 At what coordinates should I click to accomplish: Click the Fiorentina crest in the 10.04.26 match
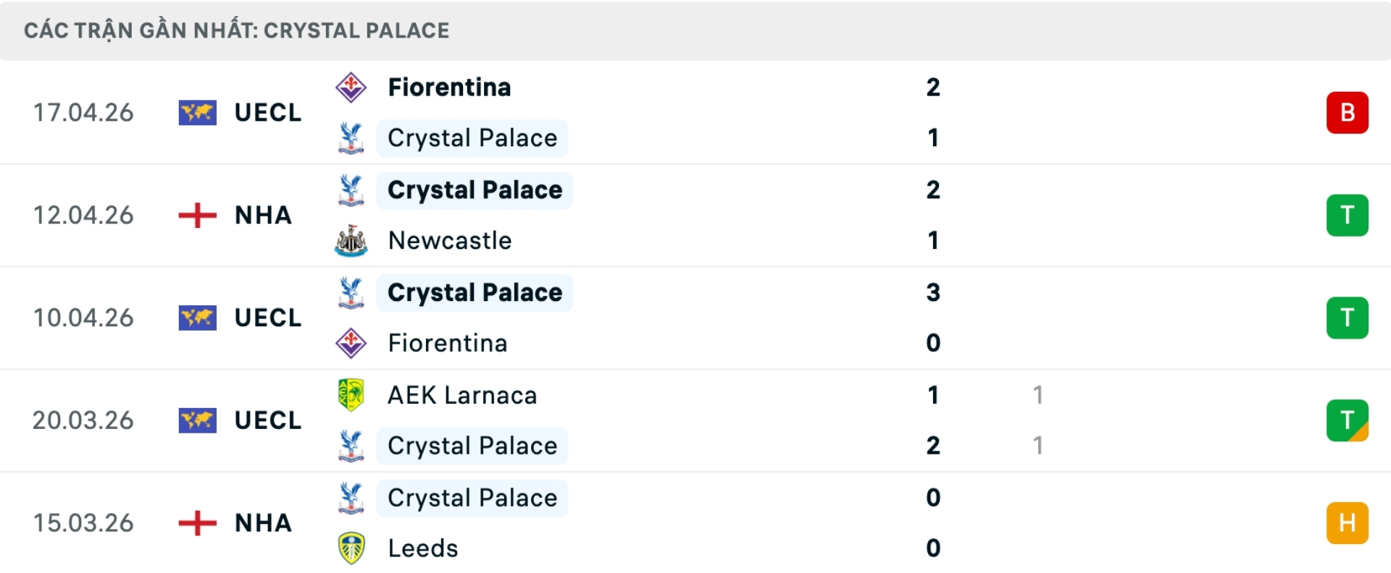(351, 343)
